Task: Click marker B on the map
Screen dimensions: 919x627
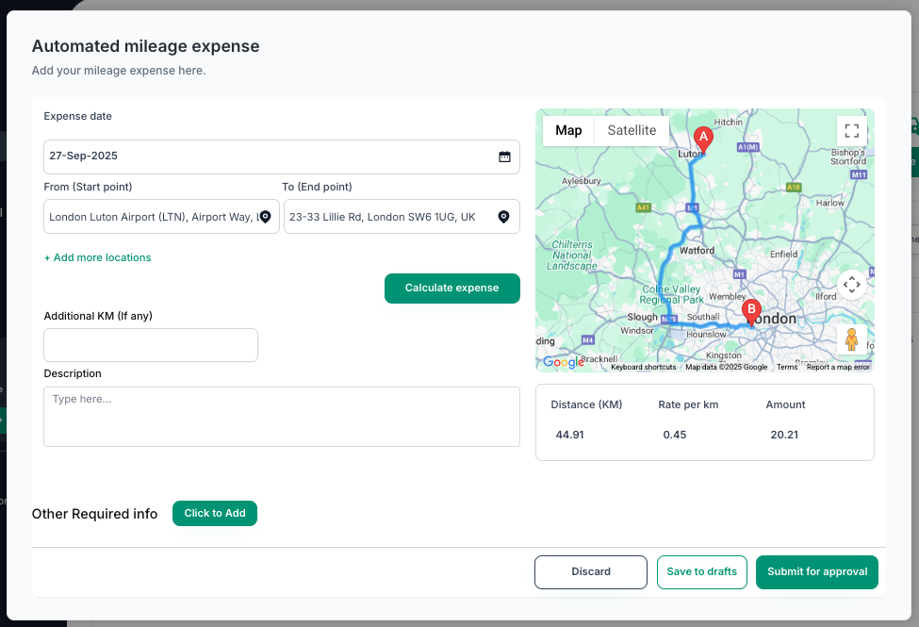Action: (x=751, y=311)
